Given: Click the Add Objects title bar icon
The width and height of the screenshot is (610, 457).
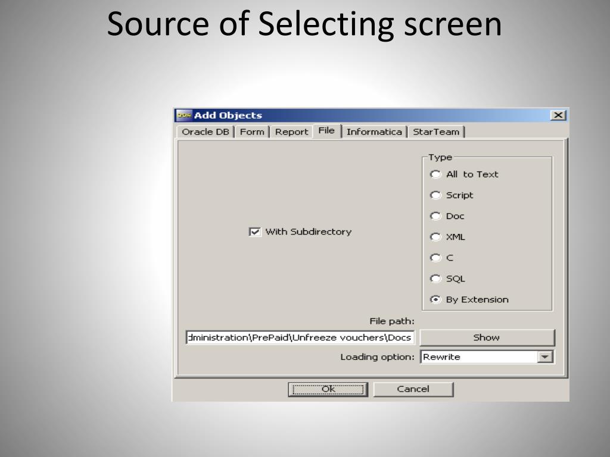Looking at the screenshot, I should click(x=183, y=115).
